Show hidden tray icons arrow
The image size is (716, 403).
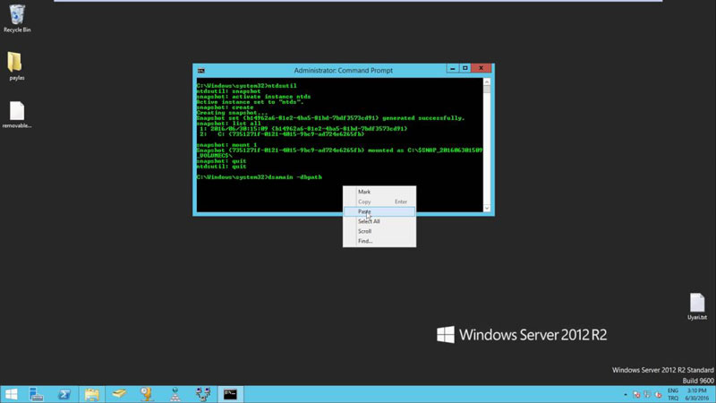[x=625, y=395]
